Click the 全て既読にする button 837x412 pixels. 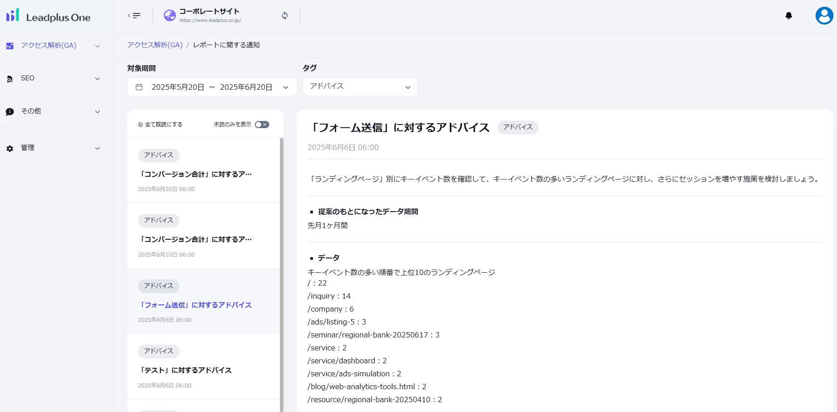click(x=160, y=125)
